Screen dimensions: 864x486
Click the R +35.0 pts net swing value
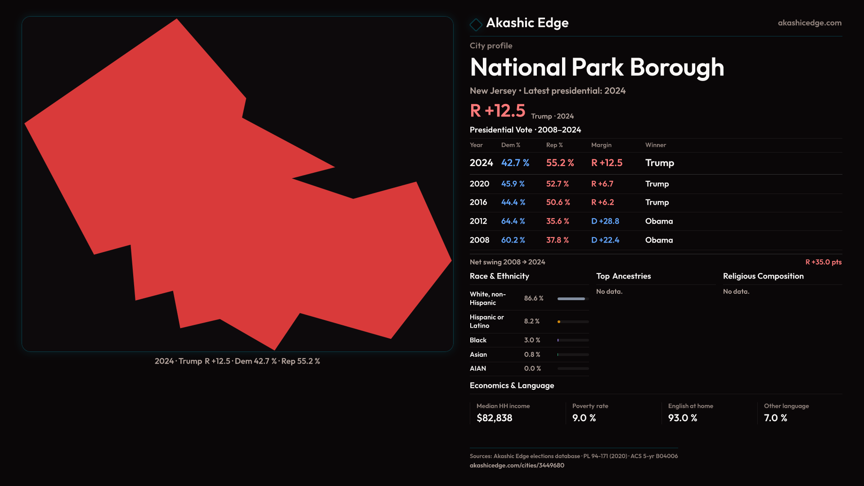tap(823, 262)
